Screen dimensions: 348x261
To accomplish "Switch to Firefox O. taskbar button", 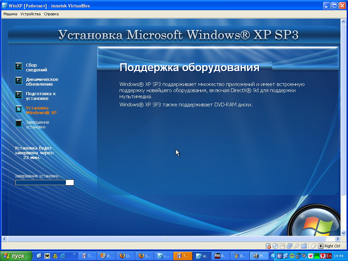I will (125, 256).
